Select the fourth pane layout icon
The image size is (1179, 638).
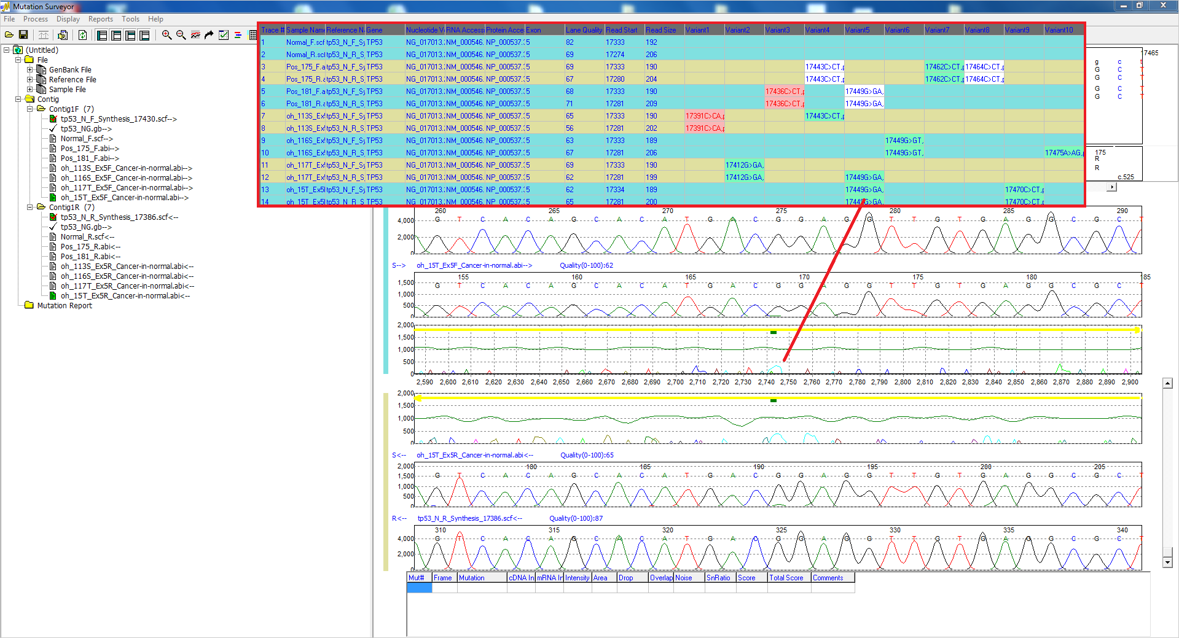[144, 35]
